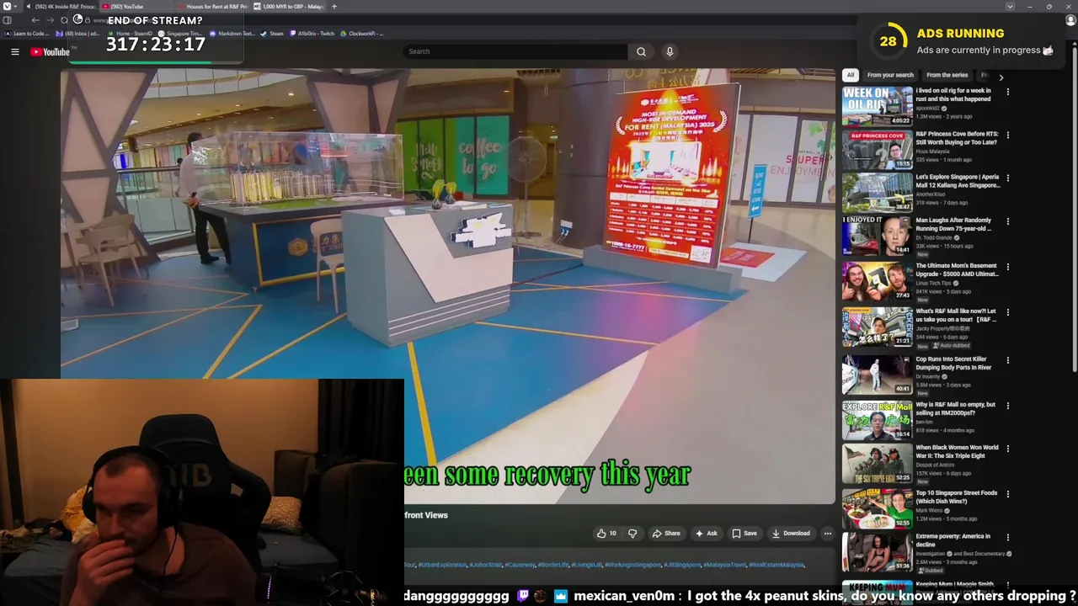
Task: Focus the YouTube search box
Action: (515, 51)
